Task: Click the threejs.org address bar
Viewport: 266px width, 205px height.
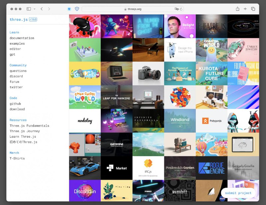Action: coord(133,9)
